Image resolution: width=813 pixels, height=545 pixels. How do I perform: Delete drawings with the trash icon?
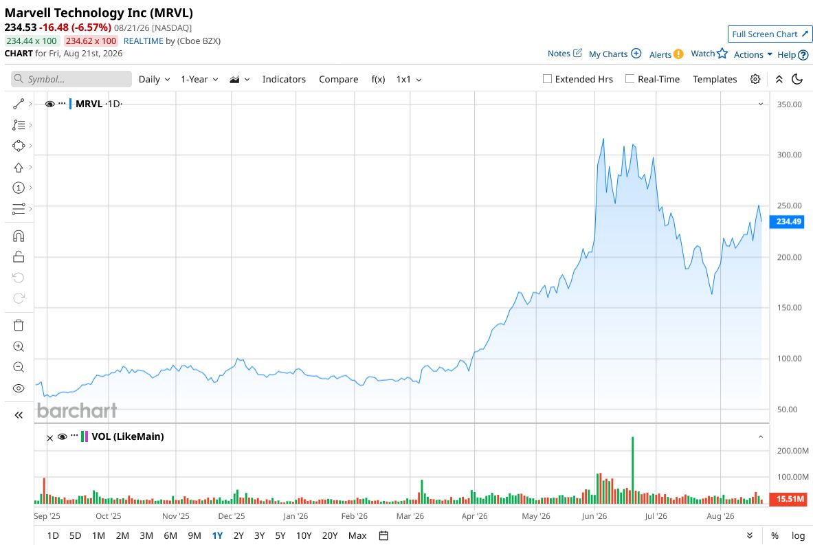(x=19, y=325)
